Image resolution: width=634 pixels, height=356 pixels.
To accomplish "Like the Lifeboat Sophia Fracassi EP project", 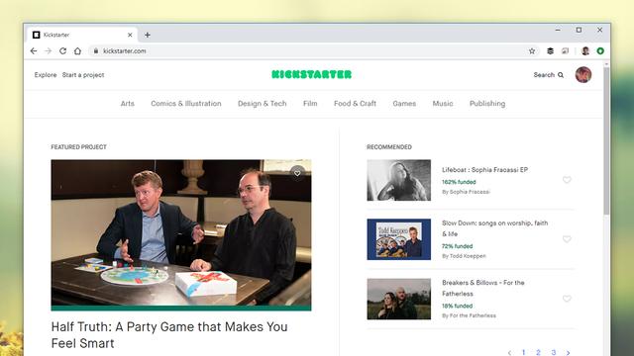I will tap(567, 180).
